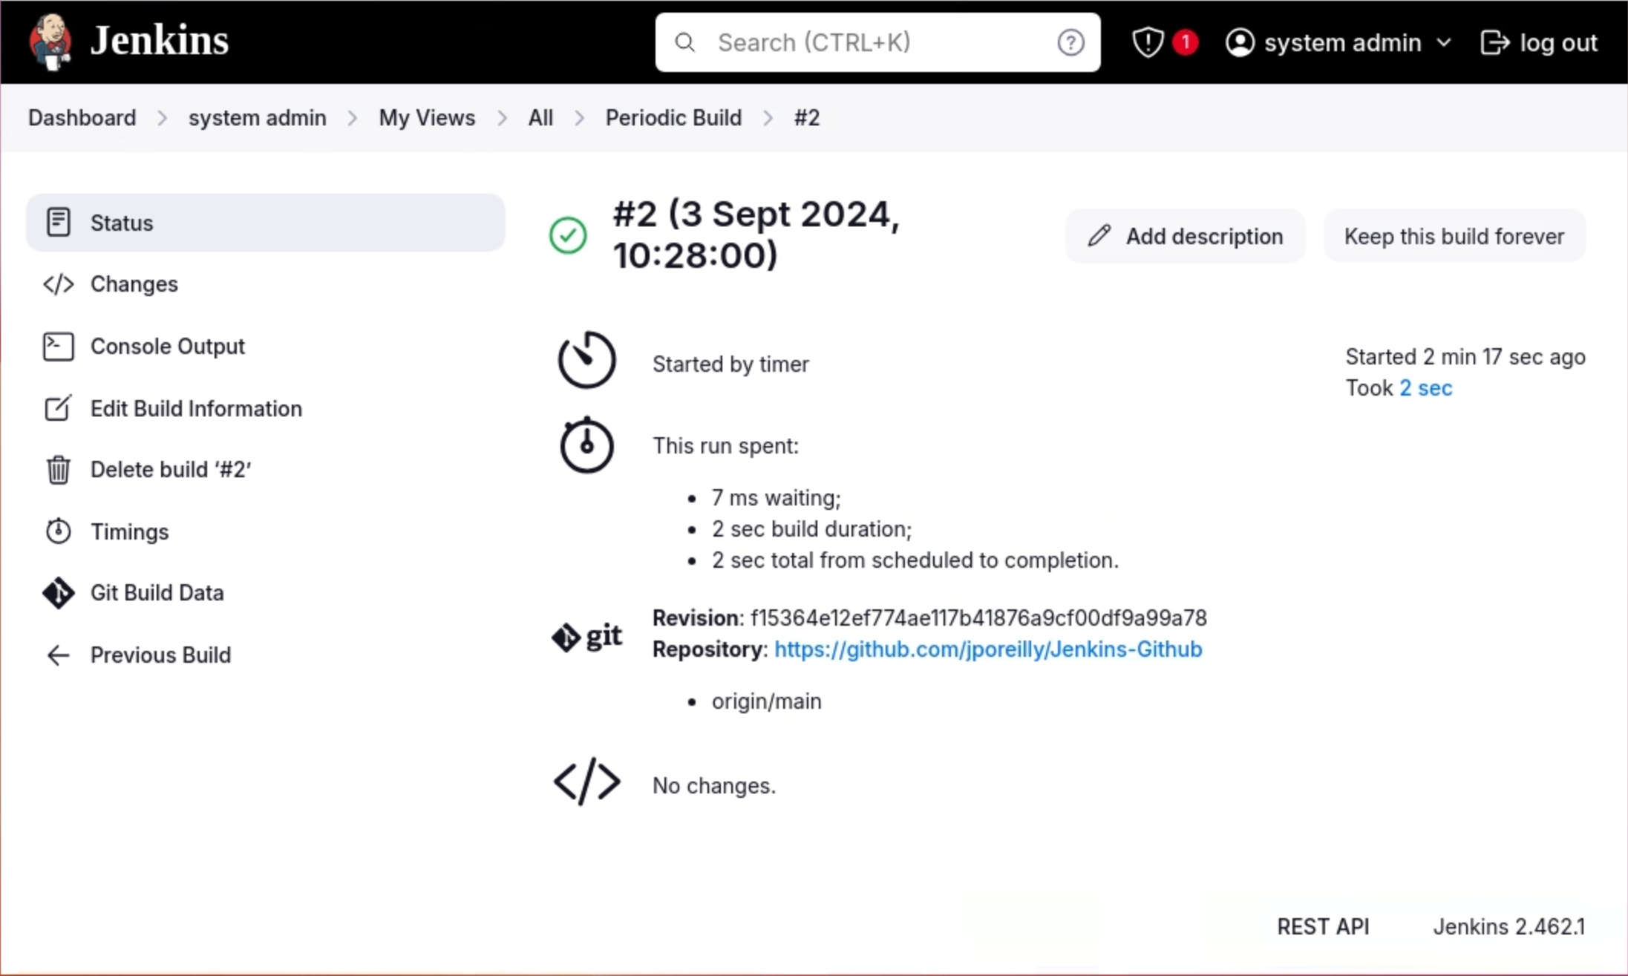Click the terminal icon beside Console Output
The height and width of the screenshot is (976, 1628).
58,347
